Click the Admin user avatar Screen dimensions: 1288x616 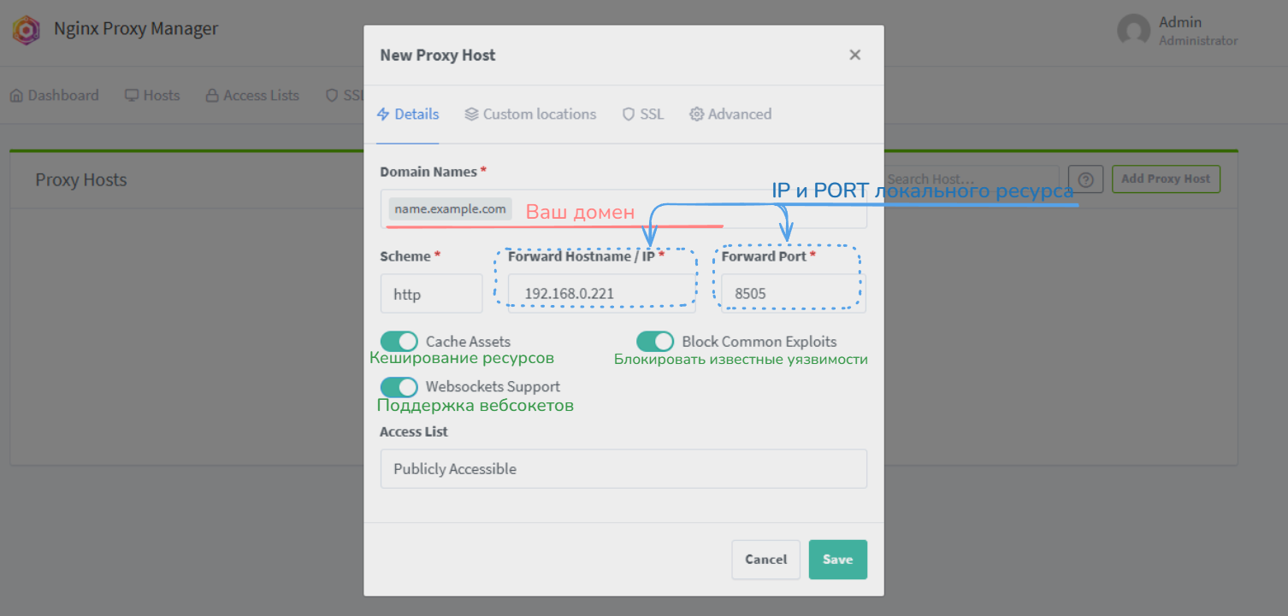click(1133, 31)
